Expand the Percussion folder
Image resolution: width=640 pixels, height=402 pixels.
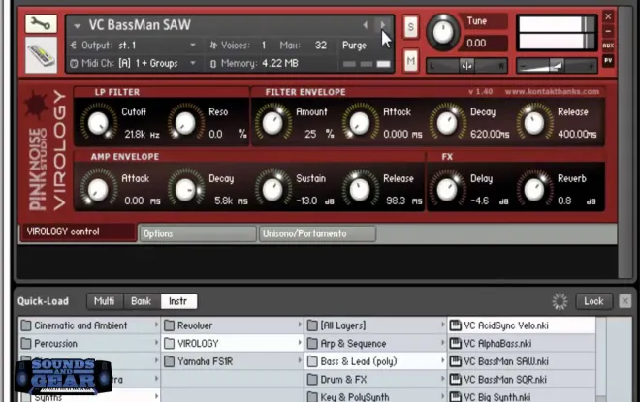pyautogui.click(x=89, y=343)
